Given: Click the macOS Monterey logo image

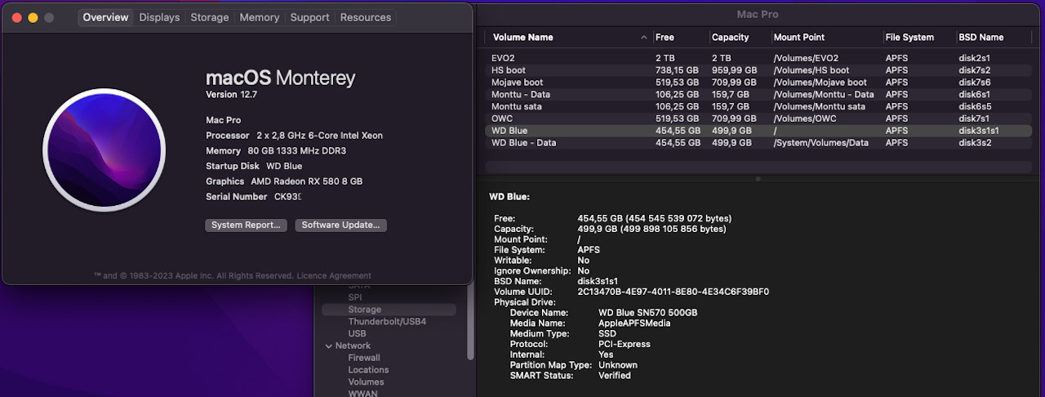Looking at the screenshot, I should pyautogui.click(x=104, y=150).
